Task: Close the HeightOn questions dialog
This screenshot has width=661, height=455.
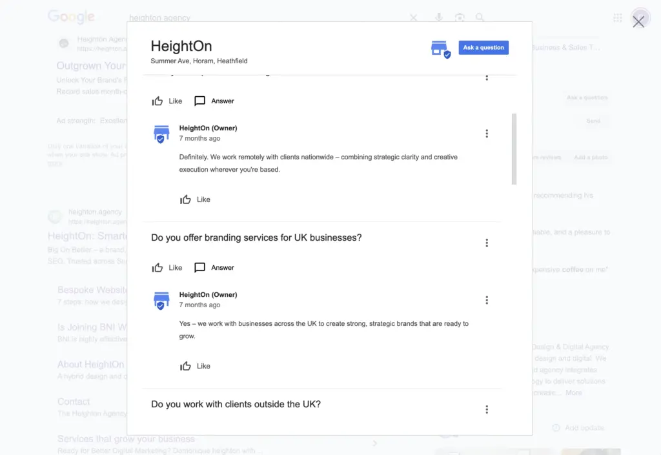Action: point(638,21)
